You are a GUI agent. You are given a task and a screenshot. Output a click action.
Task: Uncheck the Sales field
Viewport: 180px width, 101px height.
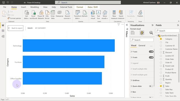coord(161,86)
